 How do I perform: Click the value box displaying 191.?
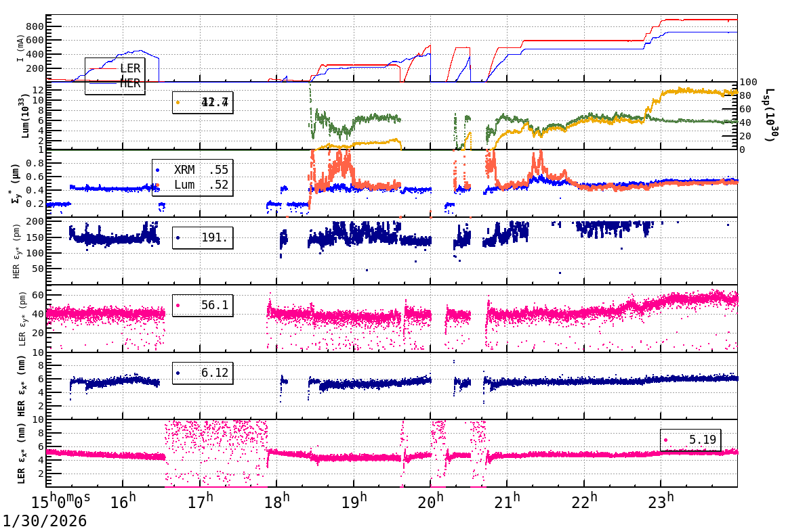[x=203, y=237]
